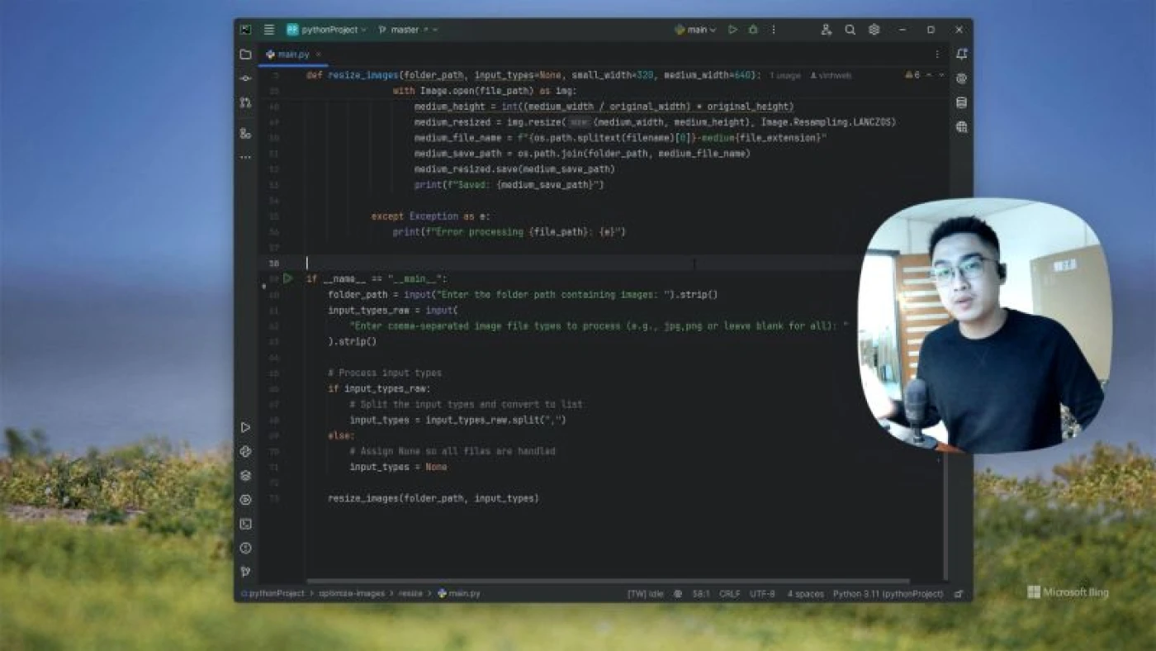
Task: Open the Terminal tool window
Action: tap(245, 524)
